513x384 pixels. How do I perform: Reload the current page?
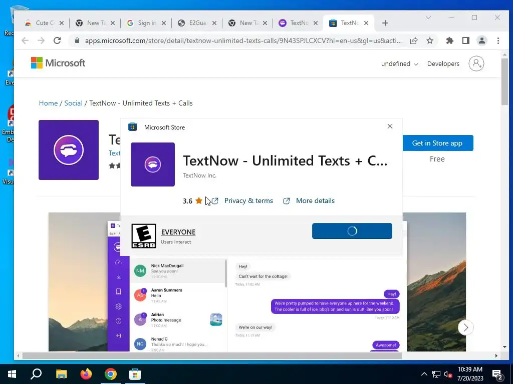[57, 40]
